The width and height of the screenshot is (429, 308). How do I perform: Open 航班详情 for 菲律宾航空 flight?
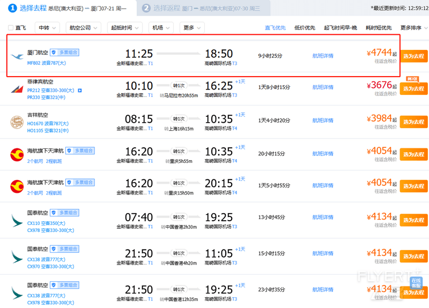[323, 87]
